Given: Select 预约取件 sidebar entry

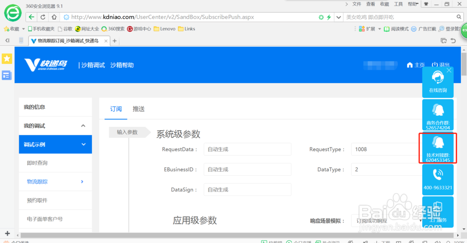Looking at the screenshot, I should click(56, 201).
